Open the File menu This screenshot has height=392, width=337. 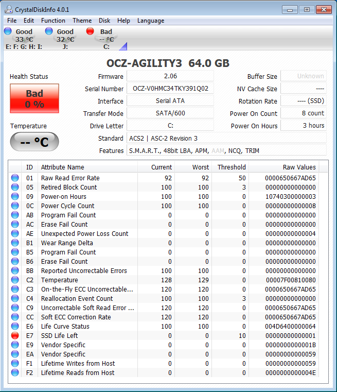(12, 21)
